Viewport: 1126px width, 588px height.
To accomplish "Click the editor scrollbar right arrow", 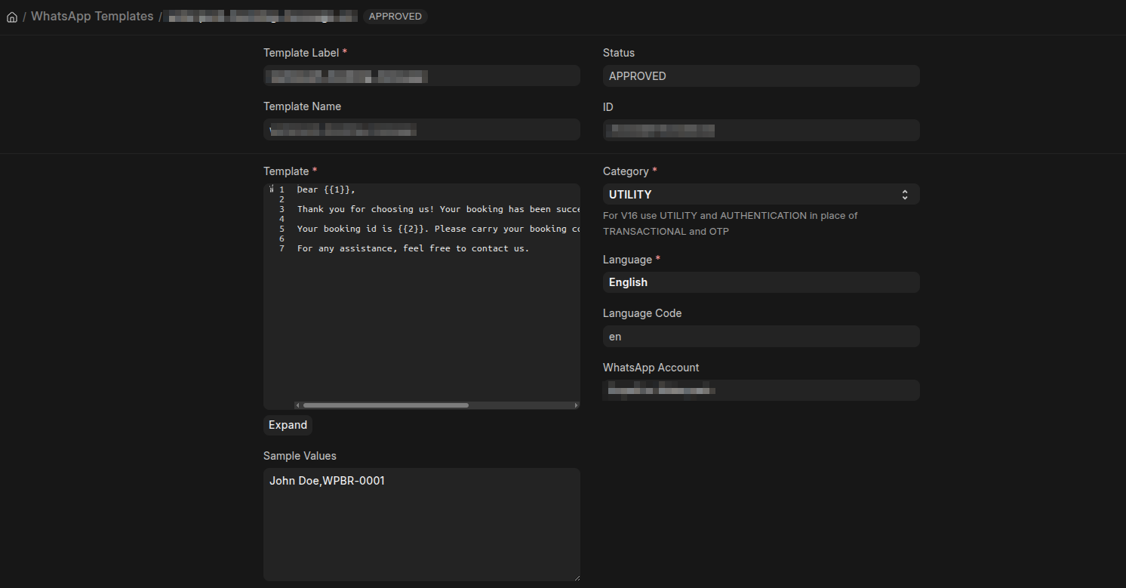I will pos(577,405).
